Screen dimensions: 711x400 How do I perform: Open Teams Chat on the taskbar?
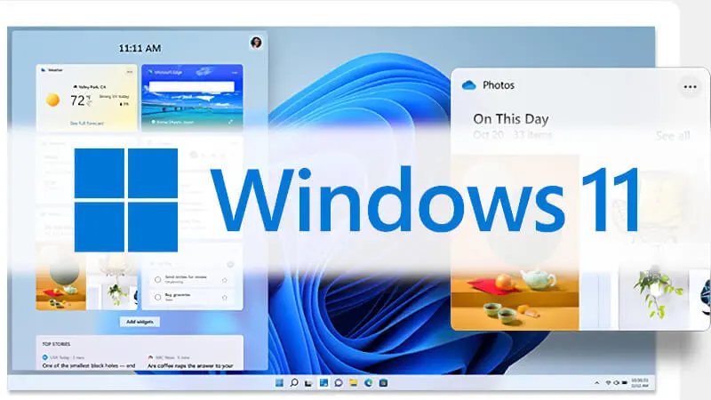tap(339, 383)
